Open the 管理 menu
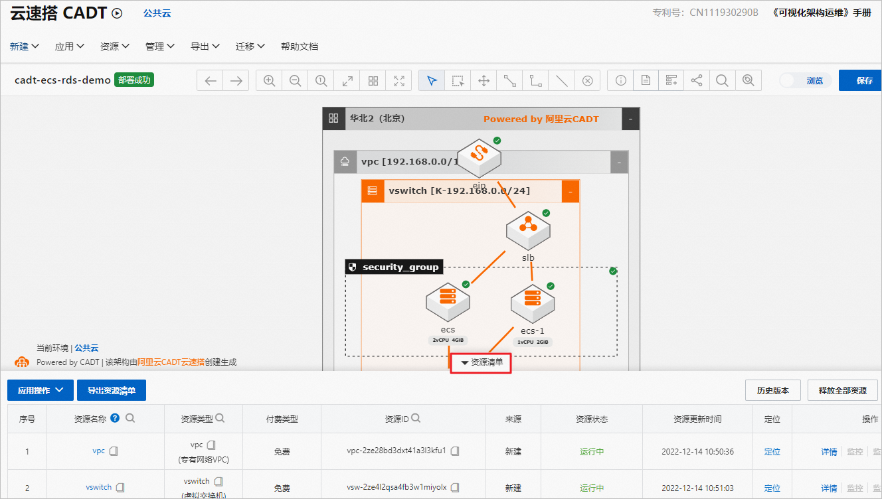Image resolution: width=882 pixels, height=499 pixels. click(160, 46)
